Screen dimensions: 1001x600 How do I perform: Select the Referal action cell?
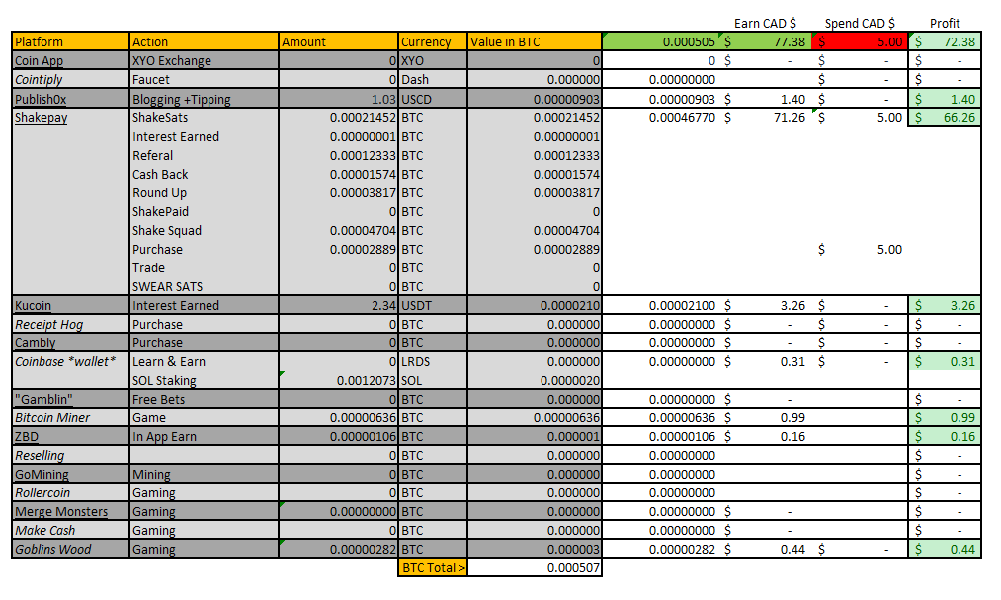click(x=205, y=156)
